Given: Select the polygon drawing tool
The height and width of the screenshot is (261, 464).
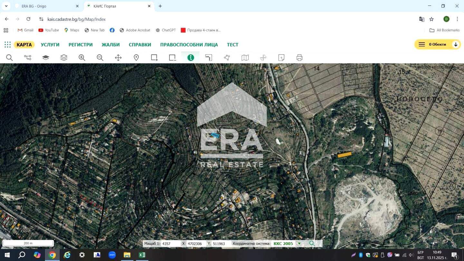Looking at the screenshot, I should 227,58.
